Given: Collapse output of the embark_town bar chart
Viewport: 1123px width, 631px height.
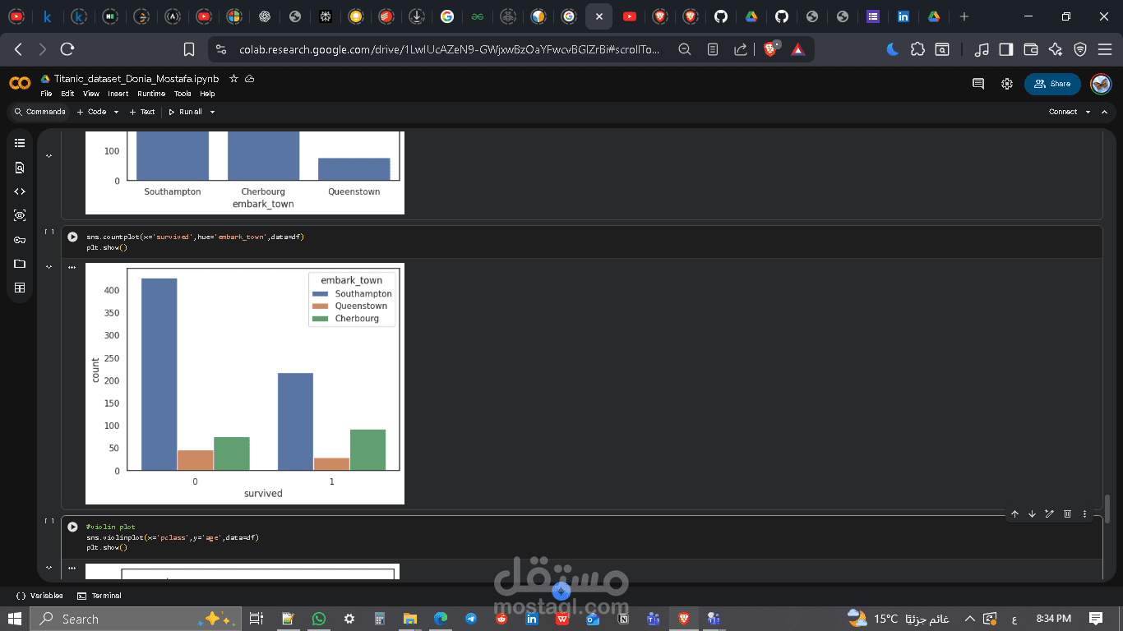Looking at the screenshot, I should pos(49,156).
